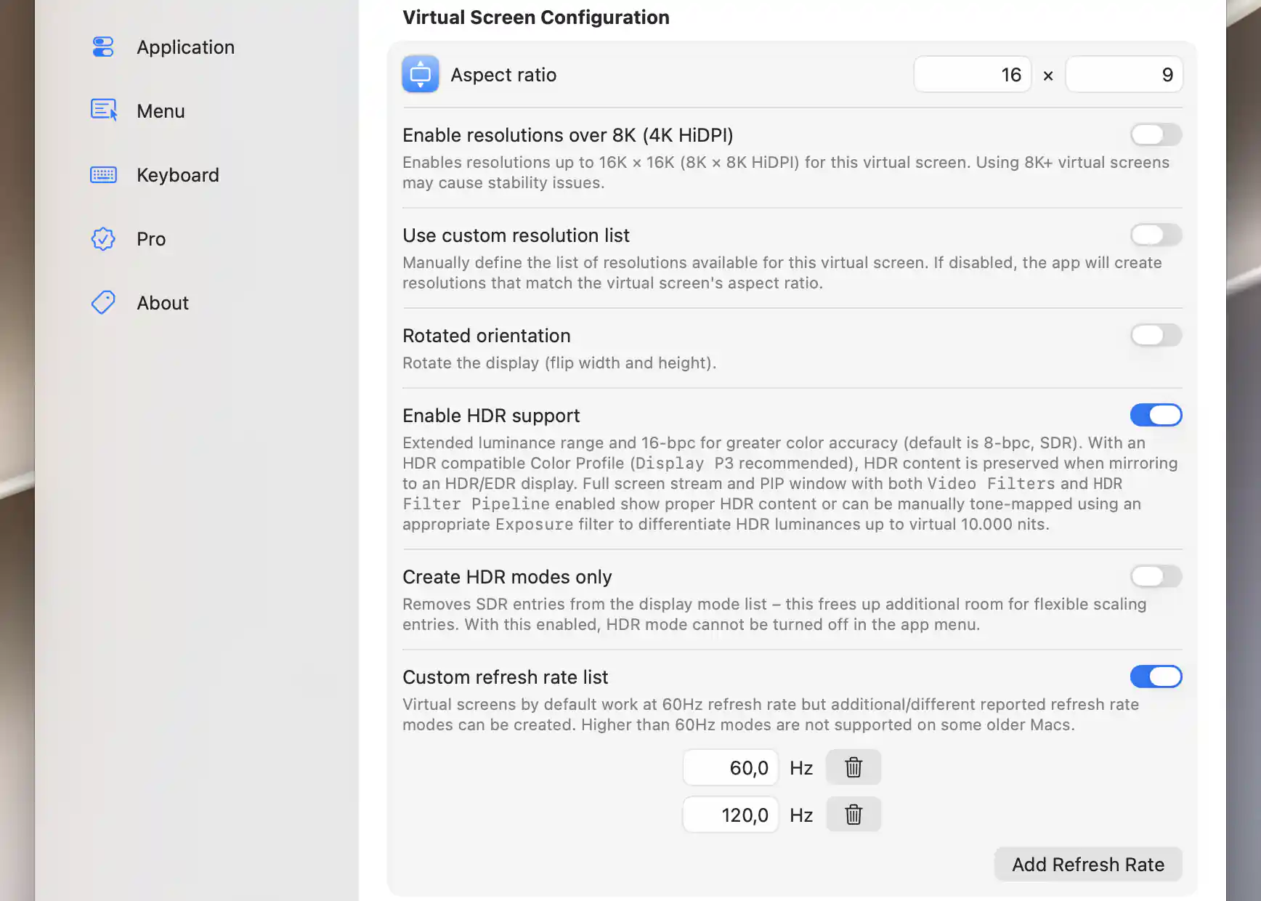1261x901 pixels.
Task: Click the Virtual Screen Configuration heading
Action: 536,17
